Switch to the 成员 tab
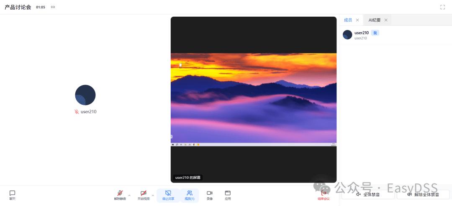This screenshot has height=206, width=452. pos(348,20)
